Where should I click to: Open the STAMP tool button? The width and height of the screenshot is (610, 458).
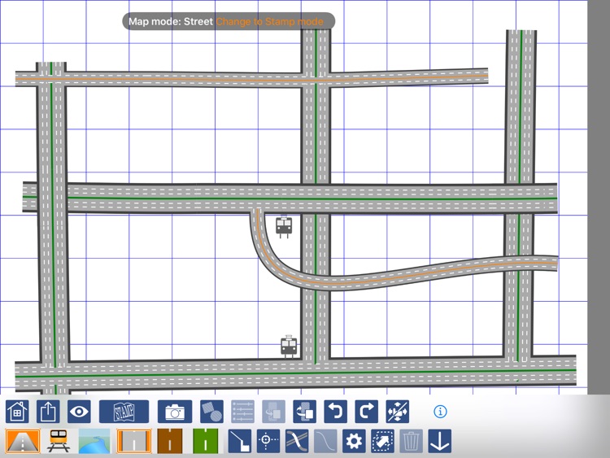click(x=124, y=412)
